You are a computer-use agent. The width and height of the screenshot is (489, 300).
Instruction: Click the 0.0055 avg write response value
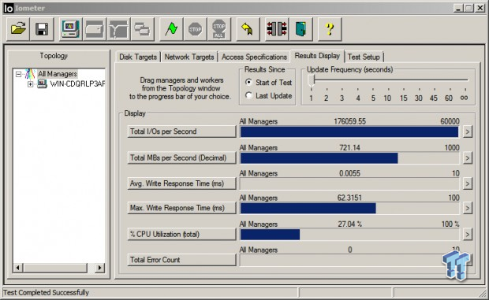point(349,173)
